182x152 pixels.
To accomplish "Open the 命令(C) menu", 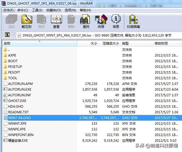I will 23,10.
